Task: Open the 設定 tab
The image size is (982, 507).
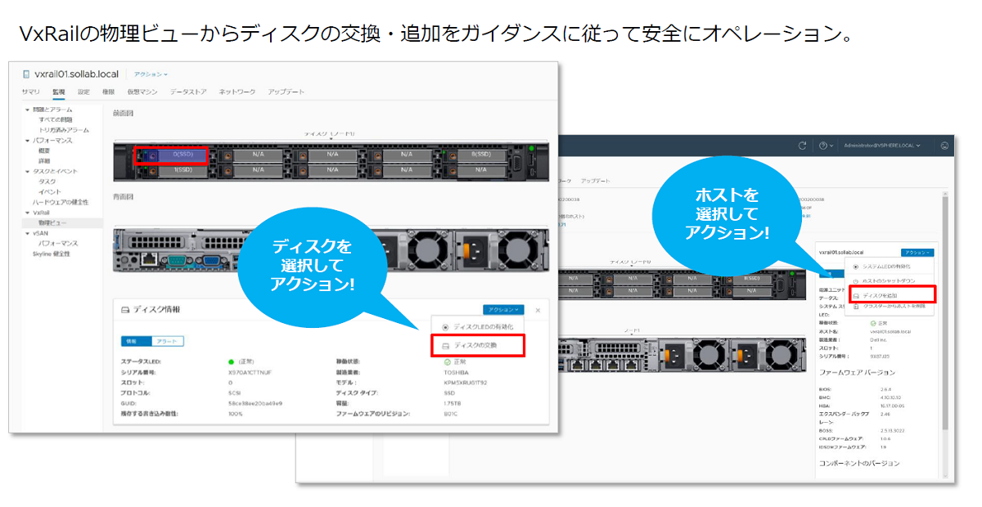Action: [x=83, y=92]
